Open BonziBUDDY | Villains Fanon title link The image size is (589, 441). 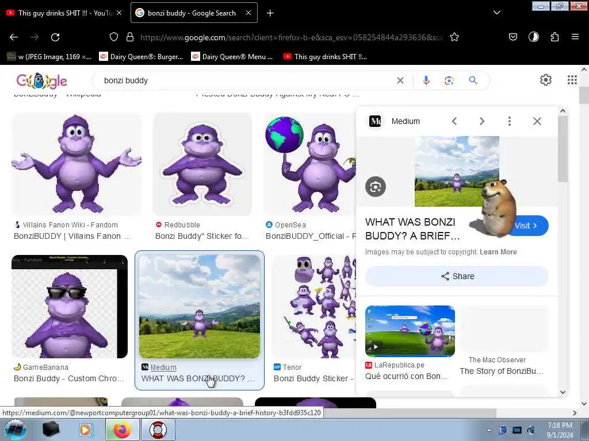pos(72,236)
